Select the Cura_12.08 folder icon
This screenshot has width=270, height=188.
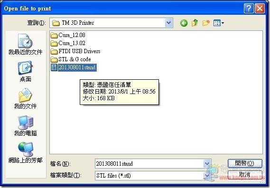[54, 35]
